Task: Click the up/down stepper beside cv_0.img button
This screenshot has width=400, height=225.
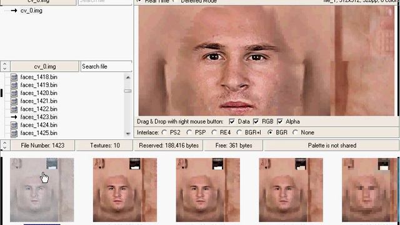Action: coord(5,66)
